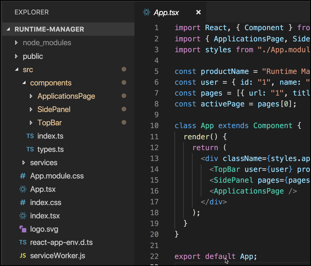Expand the TopBar folder arrow
This screenshot has width=311, height=266.
pyautogui.click(x=31, y=122)
